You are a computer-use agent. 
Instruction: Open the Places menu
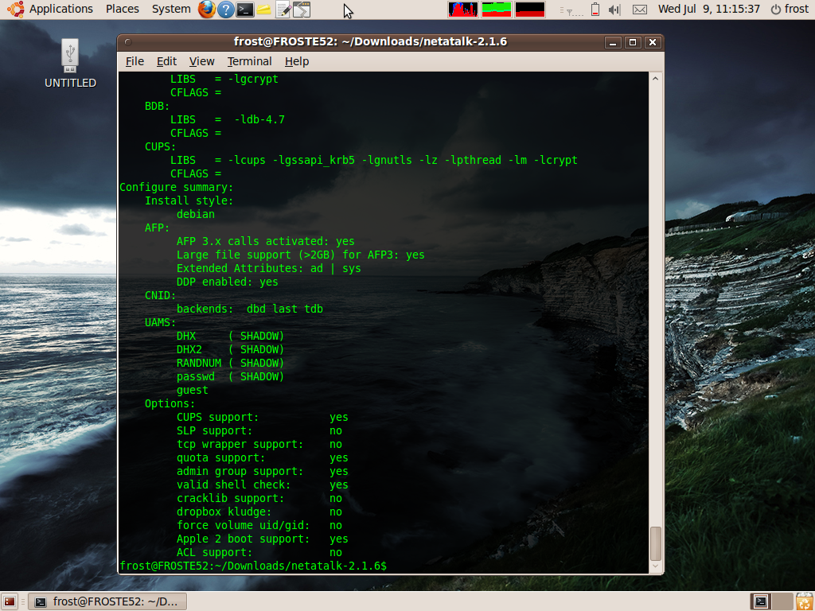tap(122, 9)
